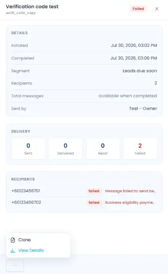Click the Failed status badge in header
Viewport: 168px width, 274px height.
pos(138,9)
